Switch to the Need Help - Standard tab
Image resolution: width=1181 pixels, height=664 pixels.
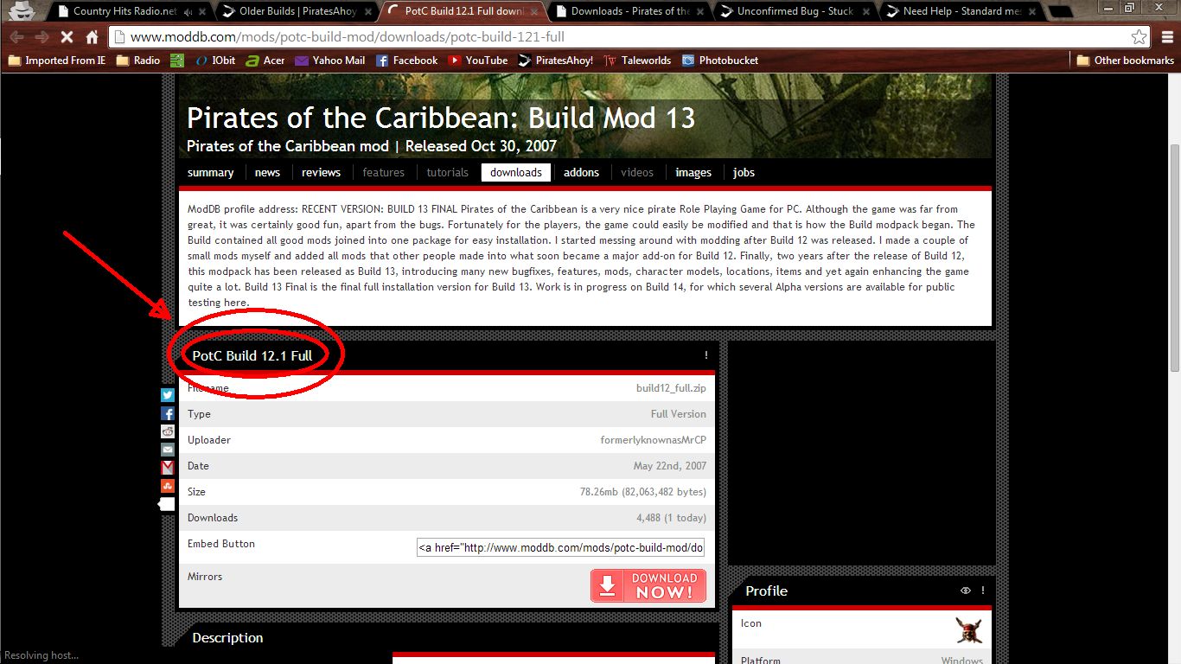(x=961, y=11)
